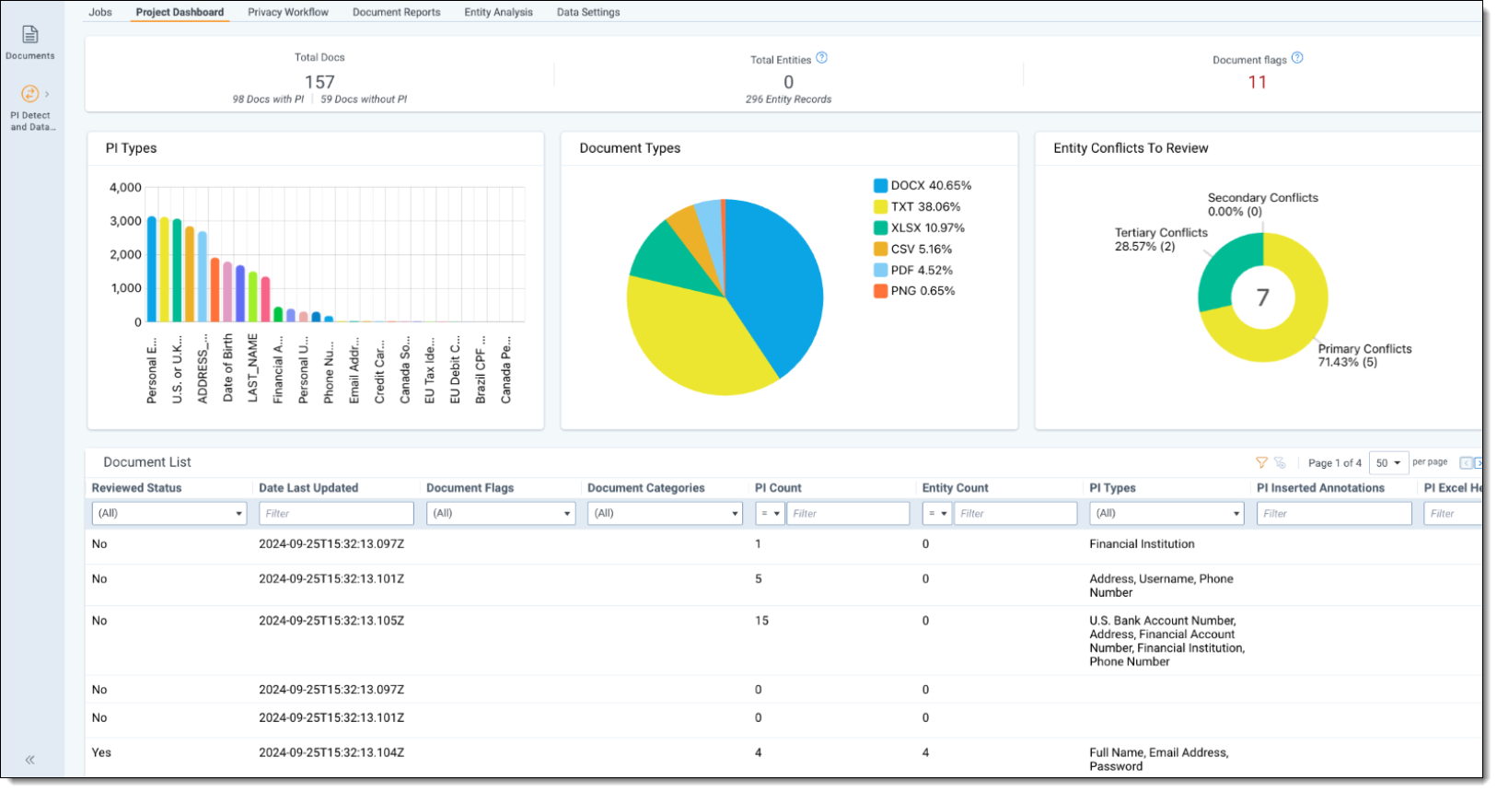This screenshot has width=1497, height=792.
Task: Sort by PI Inserted Annotations column header
Action: tap(1320, 488)
